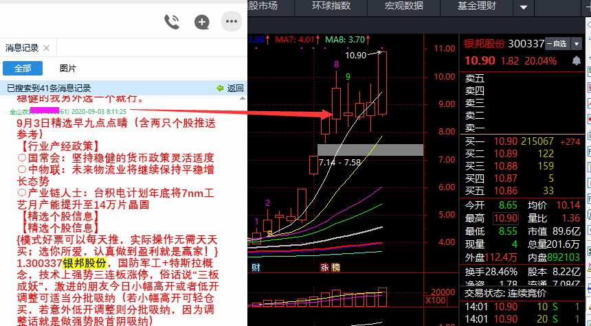Start a voice call from chat header

[172, 22]
